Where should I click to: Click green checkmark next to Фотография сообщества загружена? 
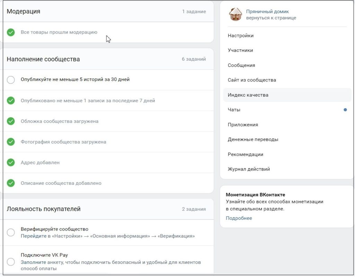(x=11, y=142)
